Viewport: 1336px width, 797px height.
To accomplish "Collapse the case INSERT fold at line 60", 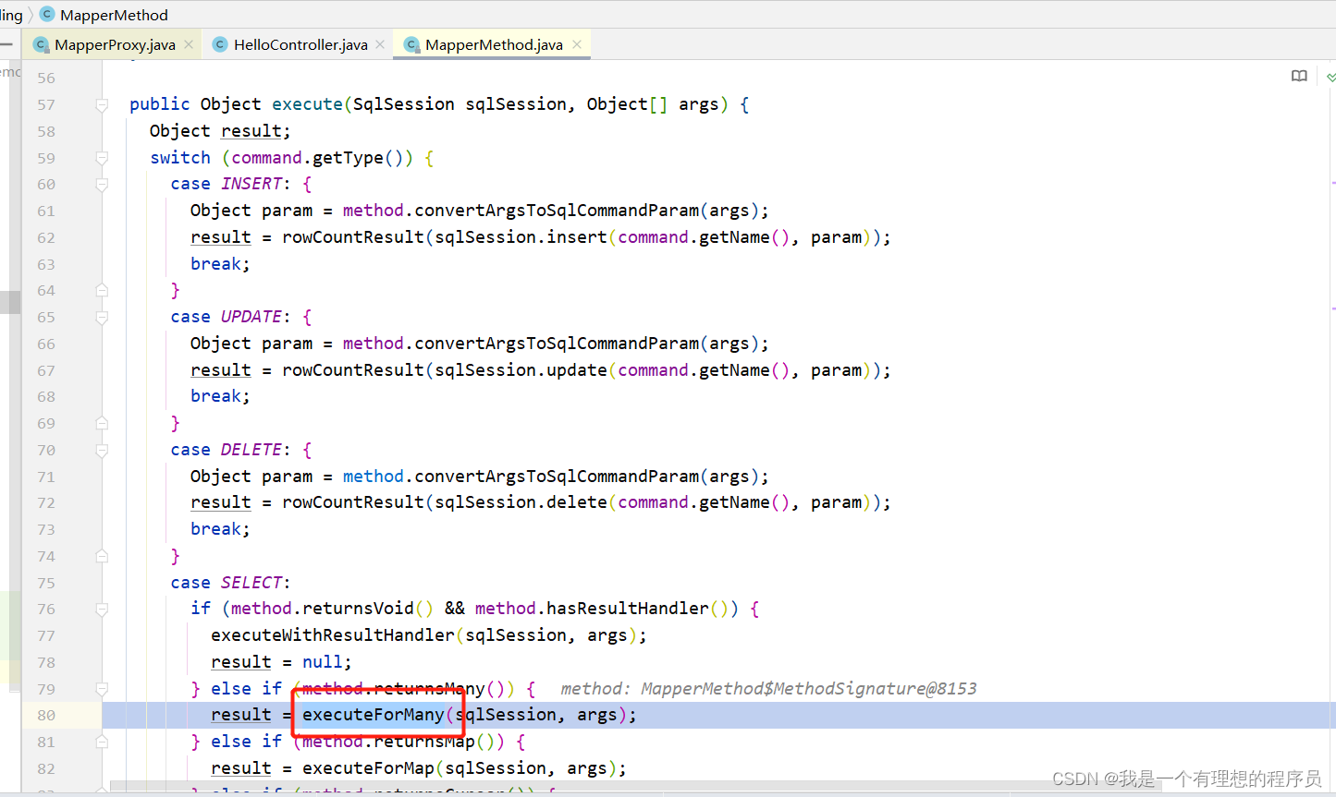I will tap(102, 185).
